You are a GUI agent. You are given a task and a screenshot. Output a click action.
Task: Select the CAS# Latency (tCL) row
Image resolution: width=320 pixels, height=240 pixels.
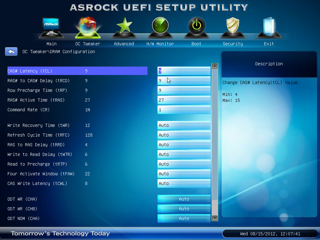coord(77,71)
